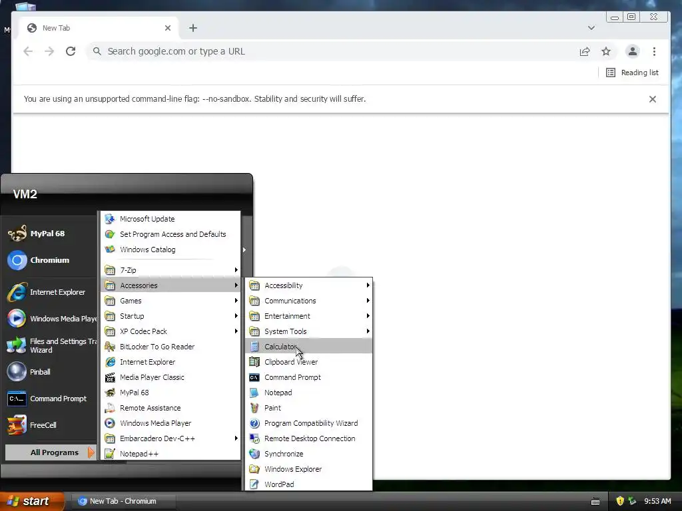Click MyPal 68 icon in All Programs list
This screenshot has height=511, width=682.
(x=110, y=393)
